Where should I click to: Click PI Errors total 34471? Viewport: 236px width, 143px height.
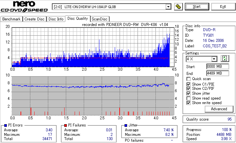pos(47,139)
